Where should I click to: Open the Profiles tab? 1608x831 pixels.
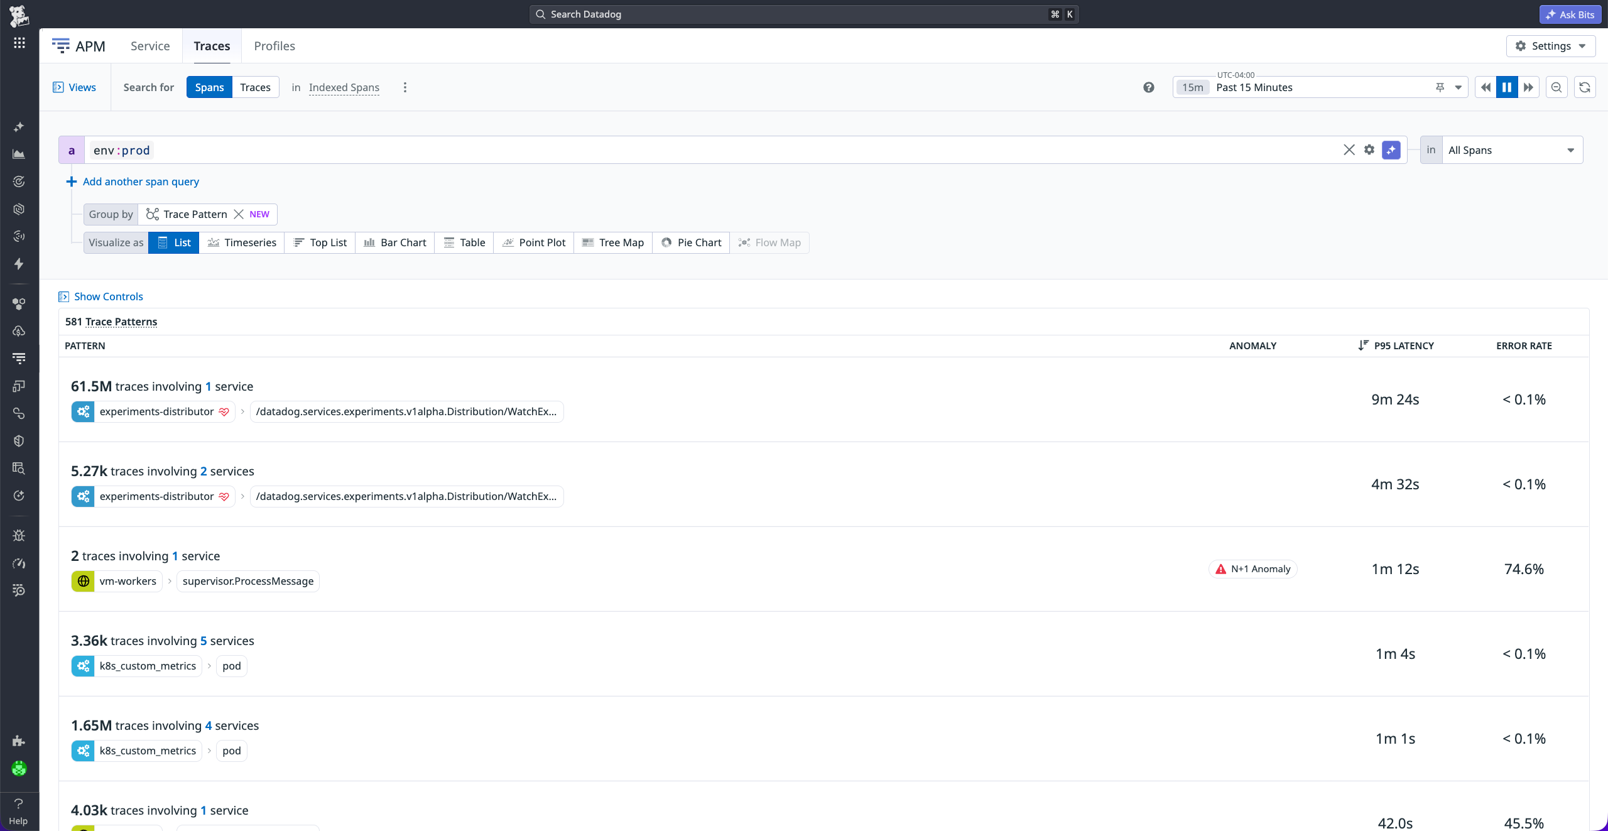pos(274,46)
